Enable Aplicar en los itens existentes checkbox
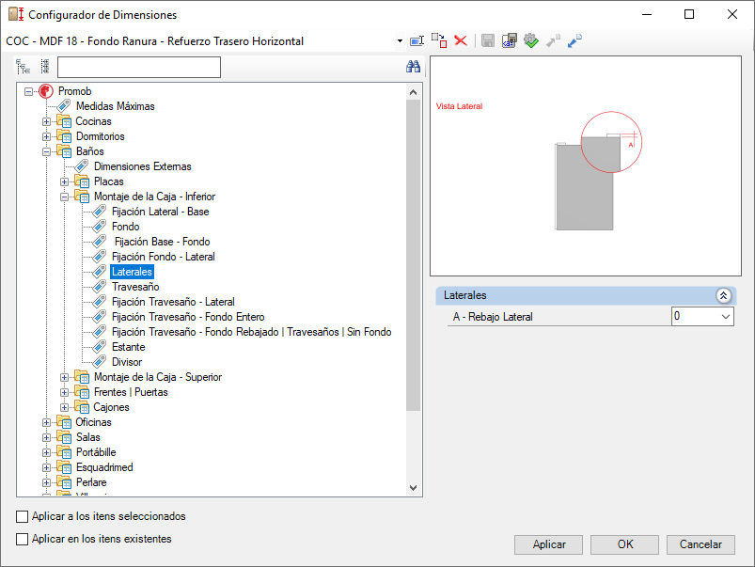Screen dimensions: 755x567 click(23, 539)
